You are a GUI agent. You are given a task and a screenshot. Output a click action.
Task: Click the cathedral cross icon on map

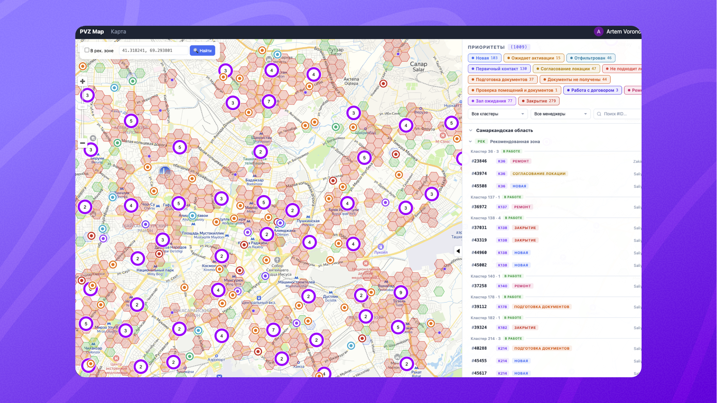[277, 260]
